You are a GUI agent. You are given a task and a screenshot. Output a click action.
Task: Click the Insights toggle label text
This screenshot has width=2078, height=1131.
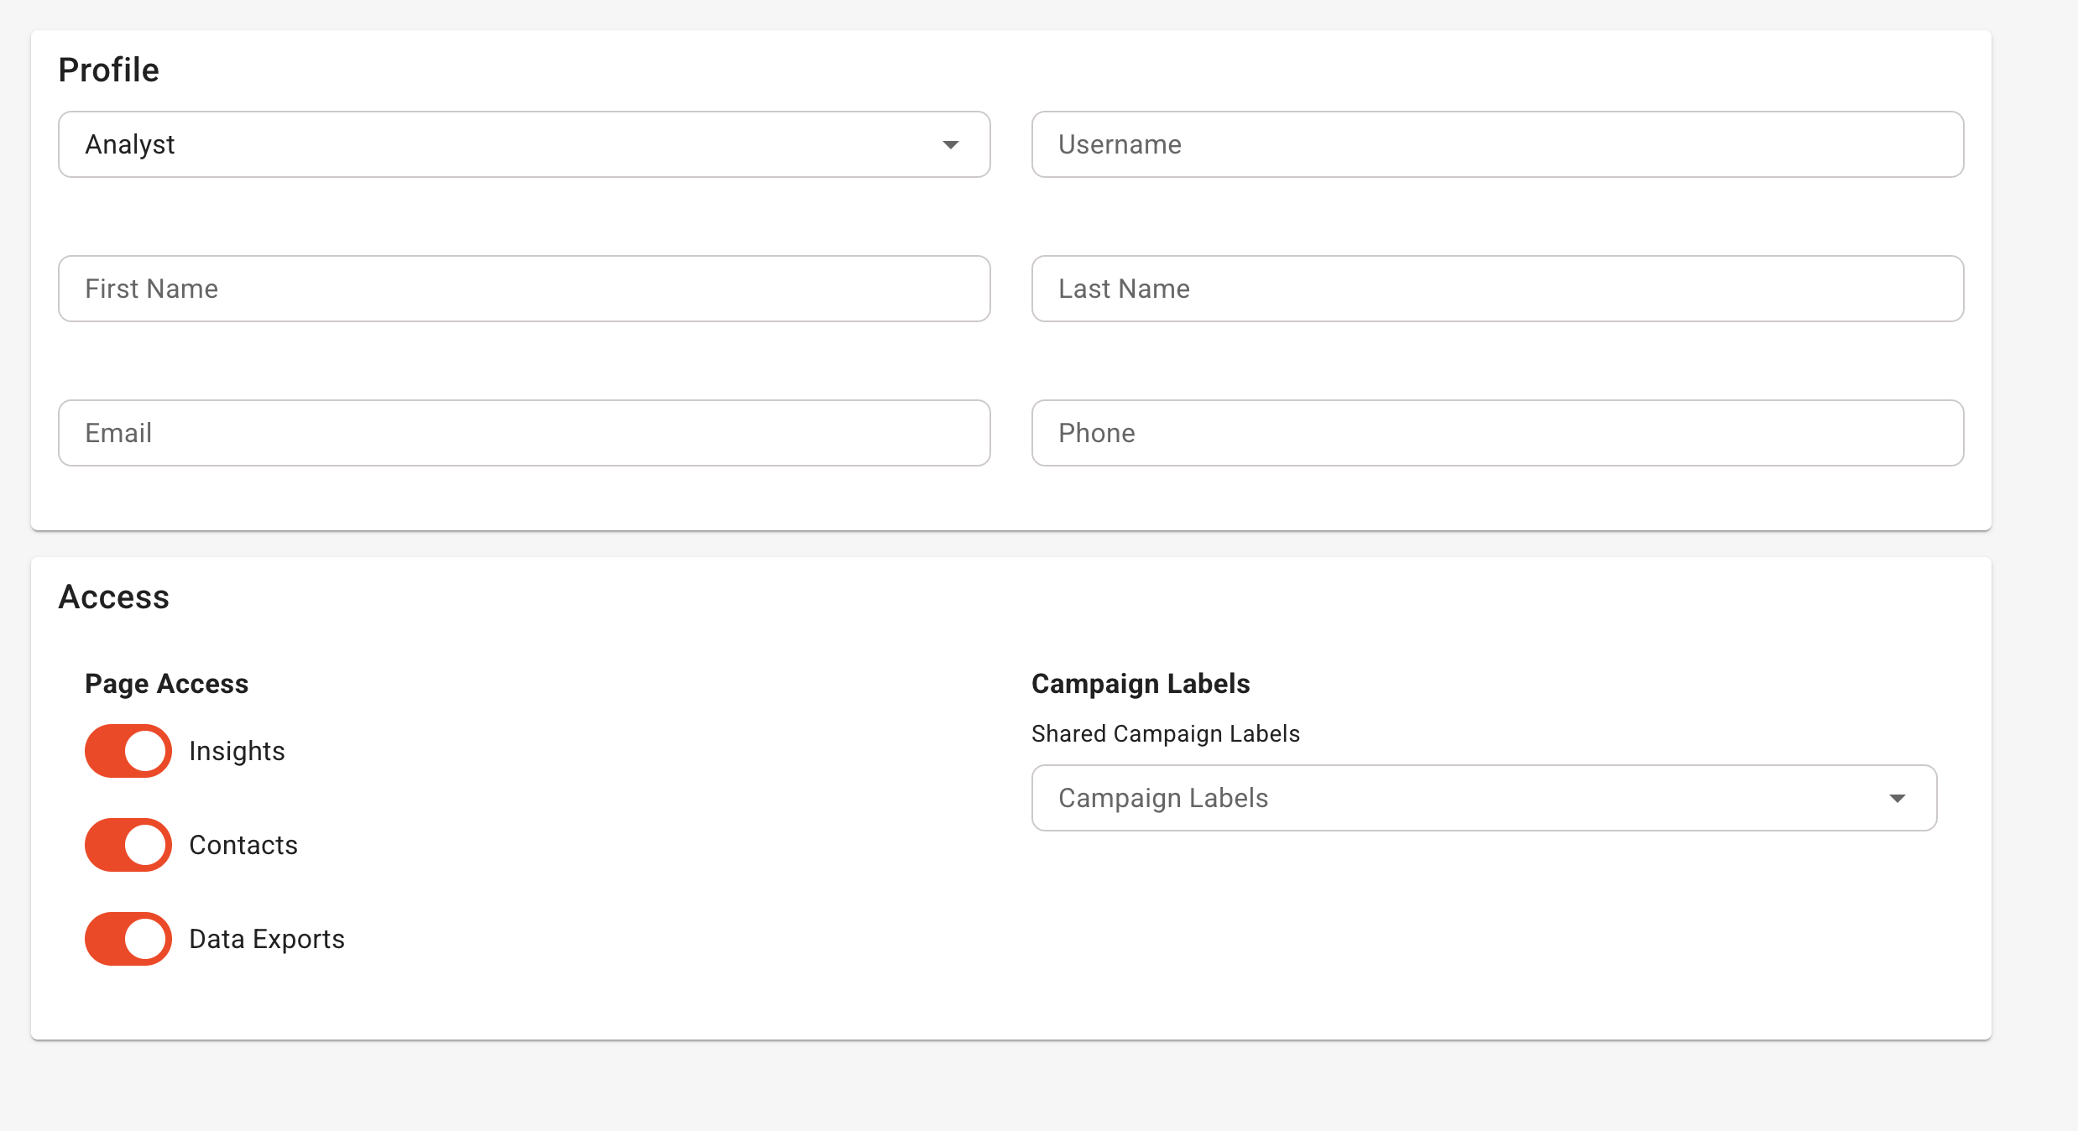tap(237, 751)
